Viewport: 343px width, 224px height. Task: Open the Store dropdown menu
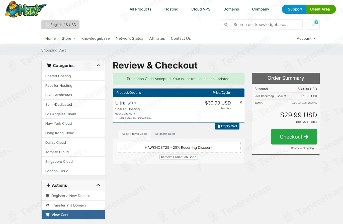68,38
